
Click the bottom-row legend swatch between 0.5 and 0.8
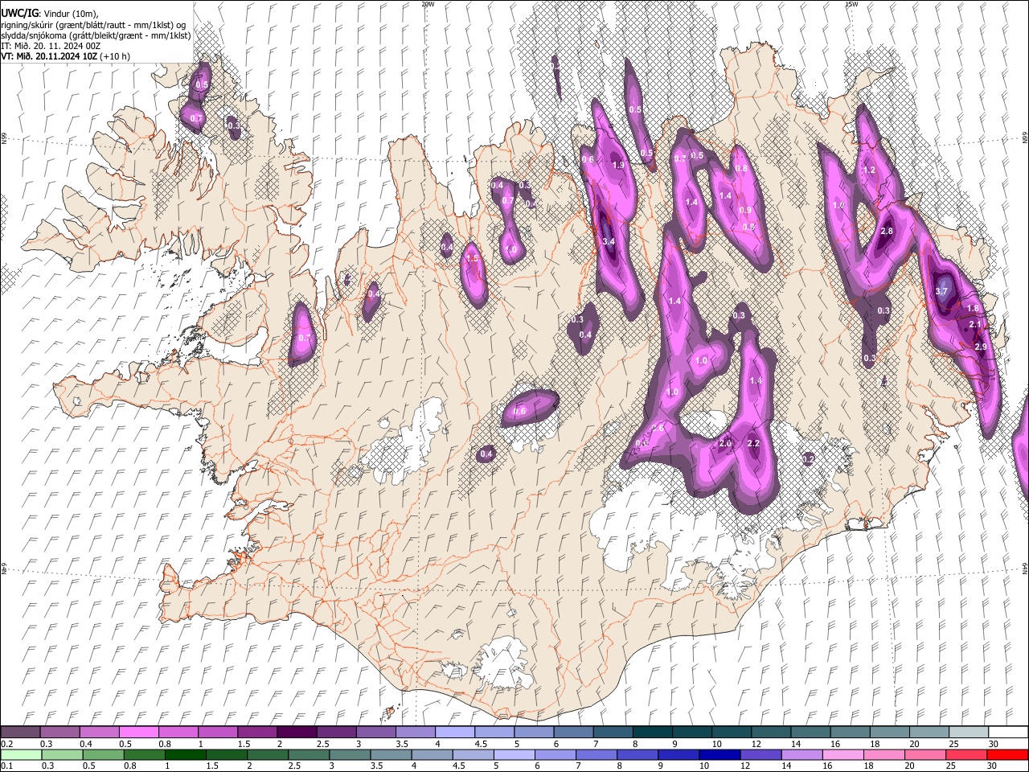[x=103, y=754]
